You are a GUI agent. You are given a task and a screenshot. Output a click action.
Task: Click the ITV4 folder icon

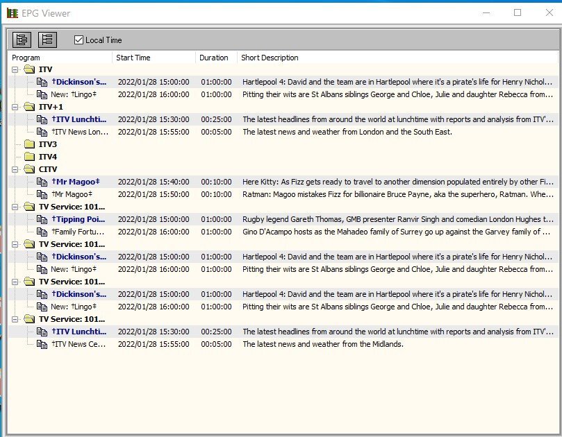tap(29, 156)
